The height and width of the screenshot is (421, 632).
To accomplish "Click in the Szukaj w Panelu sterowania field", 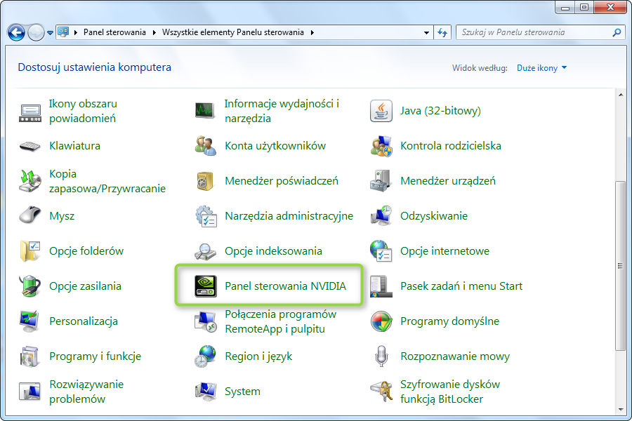I will 534,33.
